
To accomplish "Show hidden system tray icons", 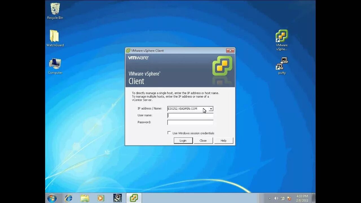I will (x=269, y=198).
